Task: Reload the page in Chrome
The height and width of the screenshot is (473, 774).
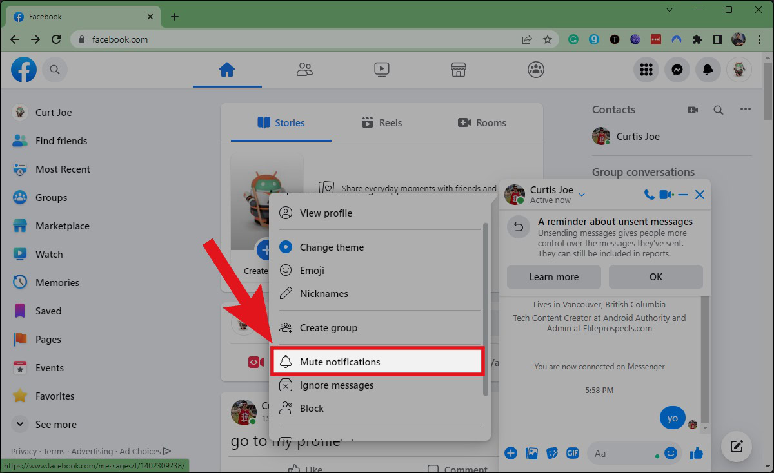Action: [56, 39]
